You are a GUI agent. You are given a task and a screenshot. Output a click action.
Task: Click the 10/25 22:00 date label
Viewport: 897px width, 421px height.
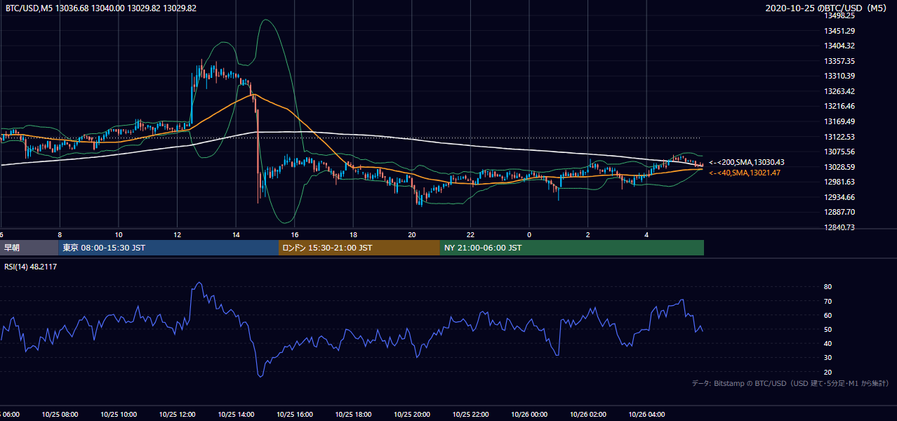[x=471, y=415]
